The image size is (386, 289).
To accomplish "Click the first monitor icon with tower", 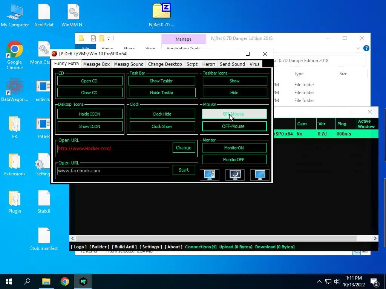I will (x=210, y=175).
